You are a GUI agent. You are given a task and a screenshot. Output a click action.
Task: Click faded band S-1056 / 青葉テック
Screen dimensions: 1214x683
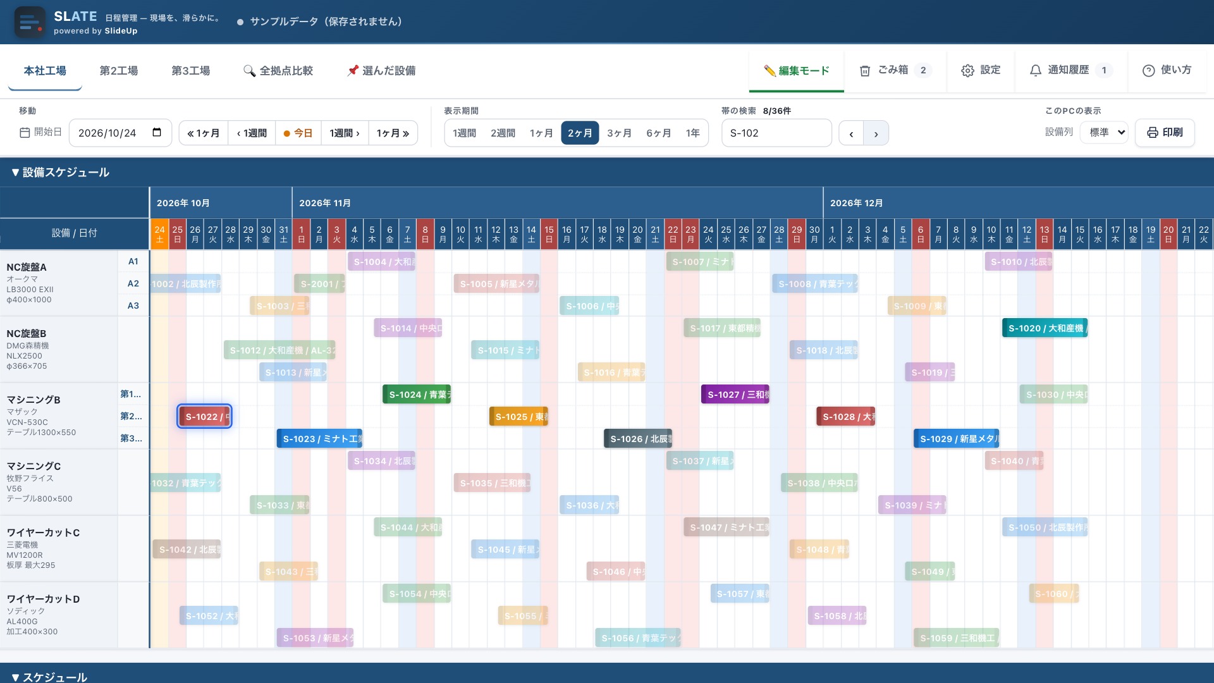pyautogui.click(x=638, y=638)
